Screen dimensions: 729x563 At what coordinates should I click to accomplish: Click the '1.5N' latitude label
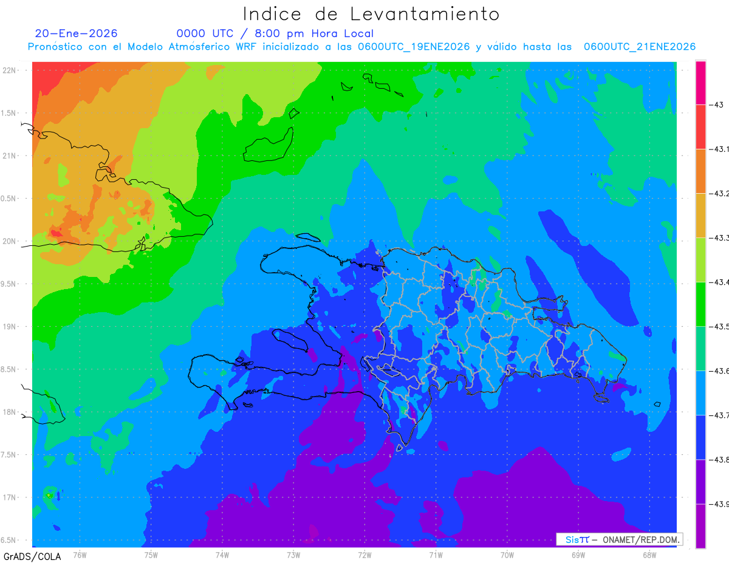click(x=9, y=113)
